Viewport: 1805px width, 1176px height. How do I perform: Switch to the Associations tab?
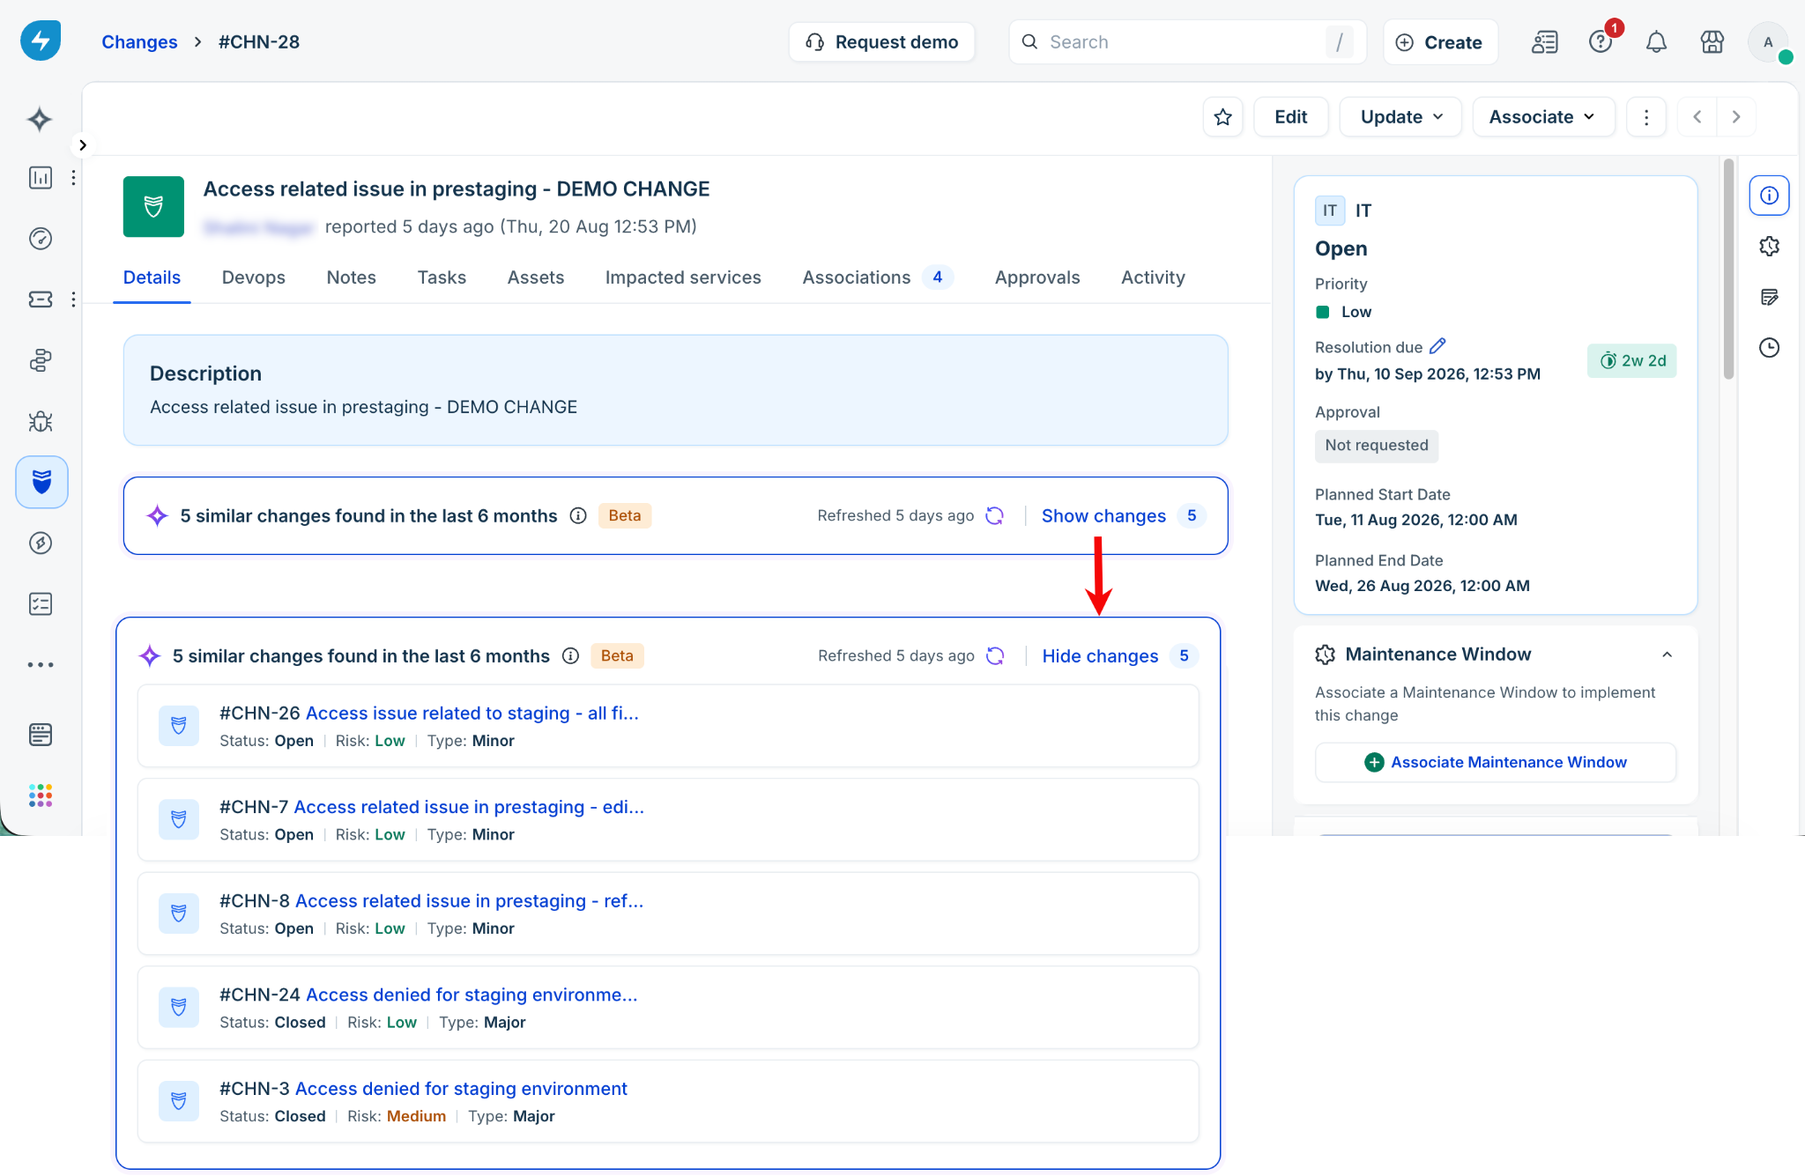pyautogui.click(x=877, y=277)
